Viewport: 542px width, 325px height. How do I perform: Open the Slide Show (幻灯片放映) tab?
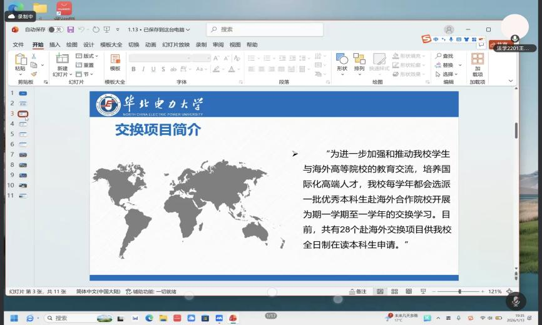click(x=176, y=45)
